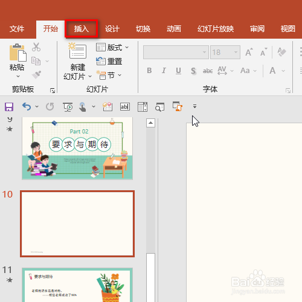Viewport: 302px width, 302px height.
Task: Open the font name dropdown
Action: pyautogui.click(x=204, y=53)
